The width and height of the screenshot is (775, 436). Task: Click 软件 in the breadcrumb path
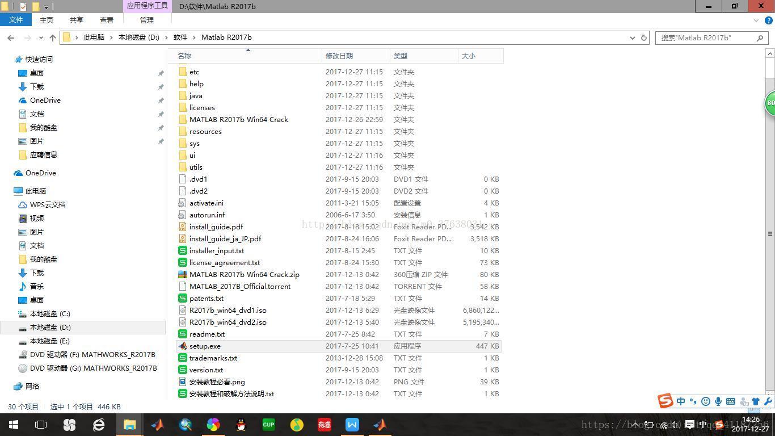(x=180, y=37)
